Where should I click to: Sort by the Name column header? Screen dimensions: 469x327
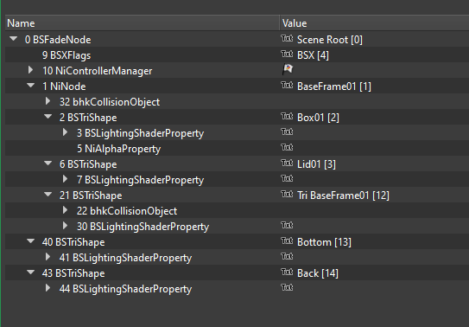143,23
